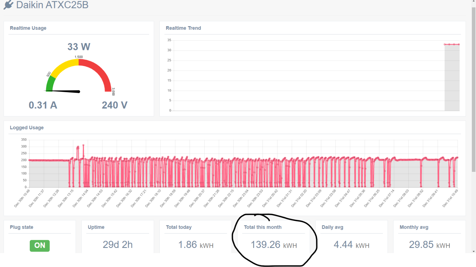Click the 33 W realtime reading
This screenshot has width=476, height=267.
[x=79, y=47]
